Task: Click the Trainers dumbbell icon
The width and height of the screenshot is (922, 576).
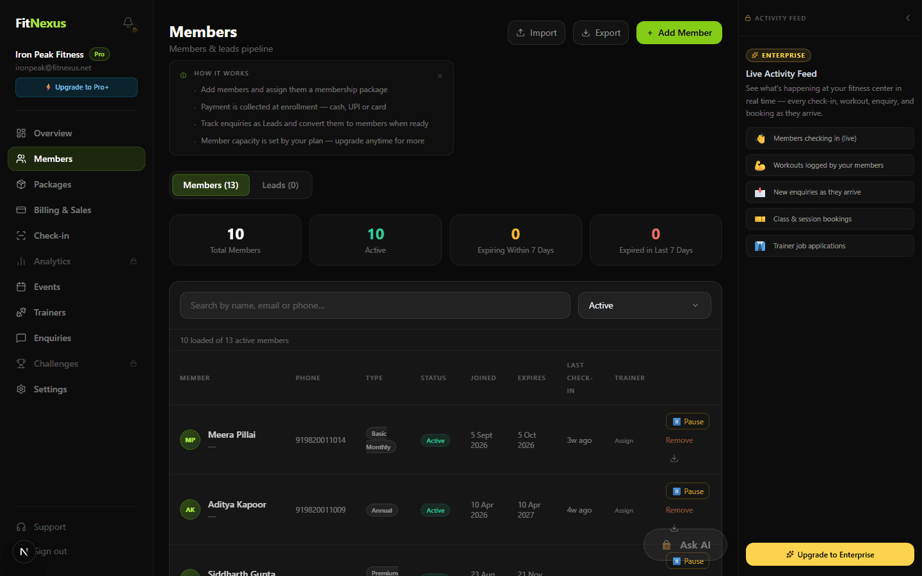Action: click(x=21, y=312)
